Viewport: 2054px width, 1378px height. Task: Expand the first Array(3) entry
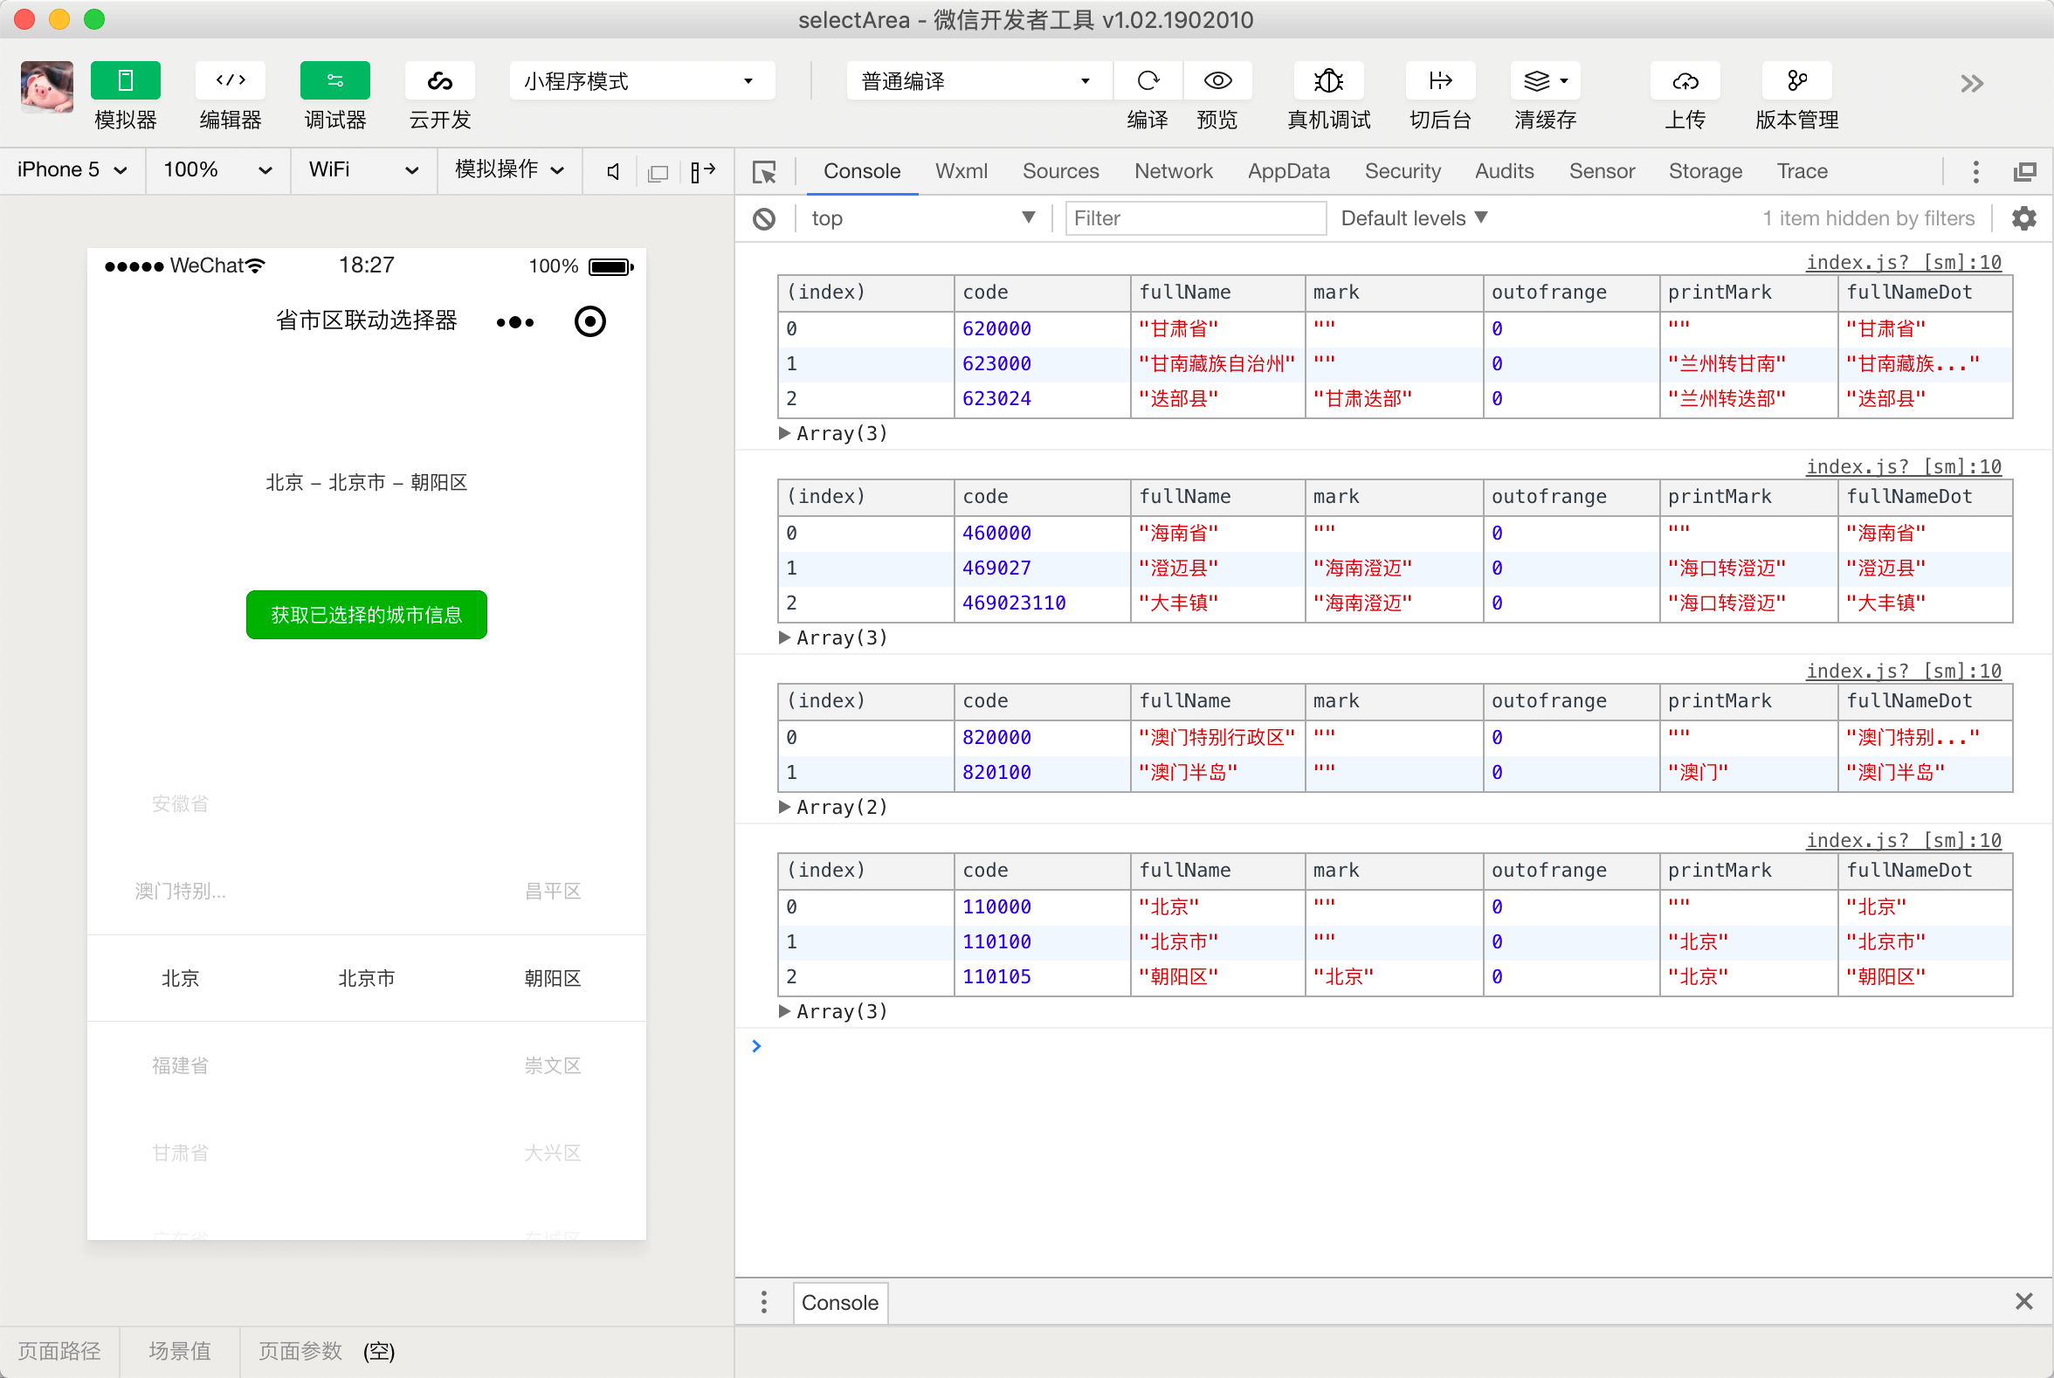tap(784, 433)
